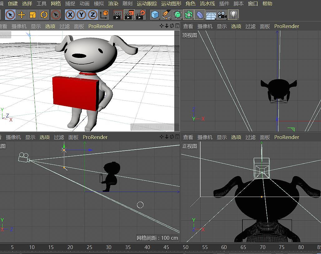Click lower-left viewport zoom navigation icon

(167, 137)
